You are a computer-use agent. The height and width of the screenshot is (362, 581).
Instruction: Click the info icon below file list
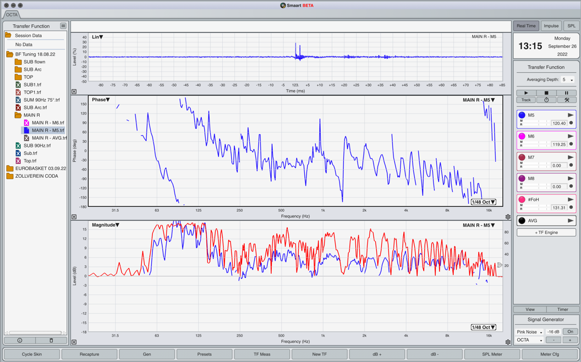20,341
